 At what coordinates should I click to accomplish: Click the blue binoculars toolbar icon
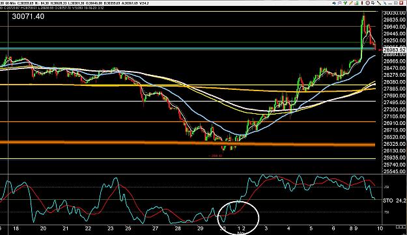click(334, 3)
